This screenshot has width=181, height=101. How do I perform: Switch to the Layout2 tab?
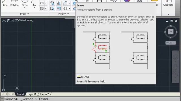[44, 94]
